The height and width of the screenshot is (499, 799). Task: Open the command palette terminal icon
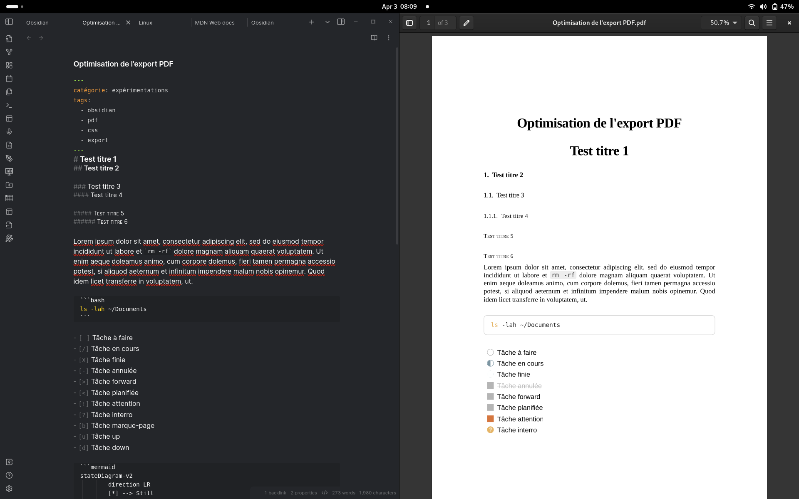(x=9, y=105)
